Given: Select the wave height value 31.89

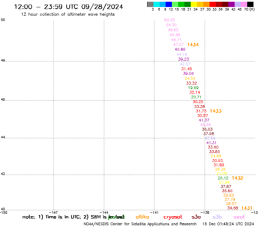Looking at the screenshot, I should [219, 165].
